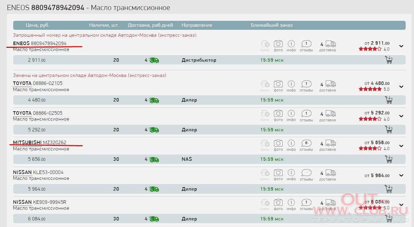This screenshot has height=227, width=414.
Task: Click price 'от 5 964.00' for NISSAN KLE53-00004
Action: tap(377, 175)
